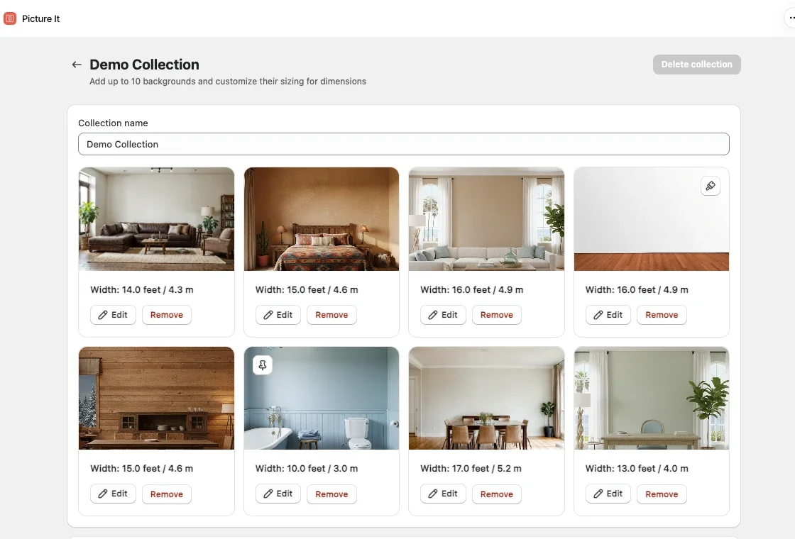Click 'Width: 14.0 feet / 4.3 m' label
The width and height of the screenshot is (795, 539).
coord(142,290)
